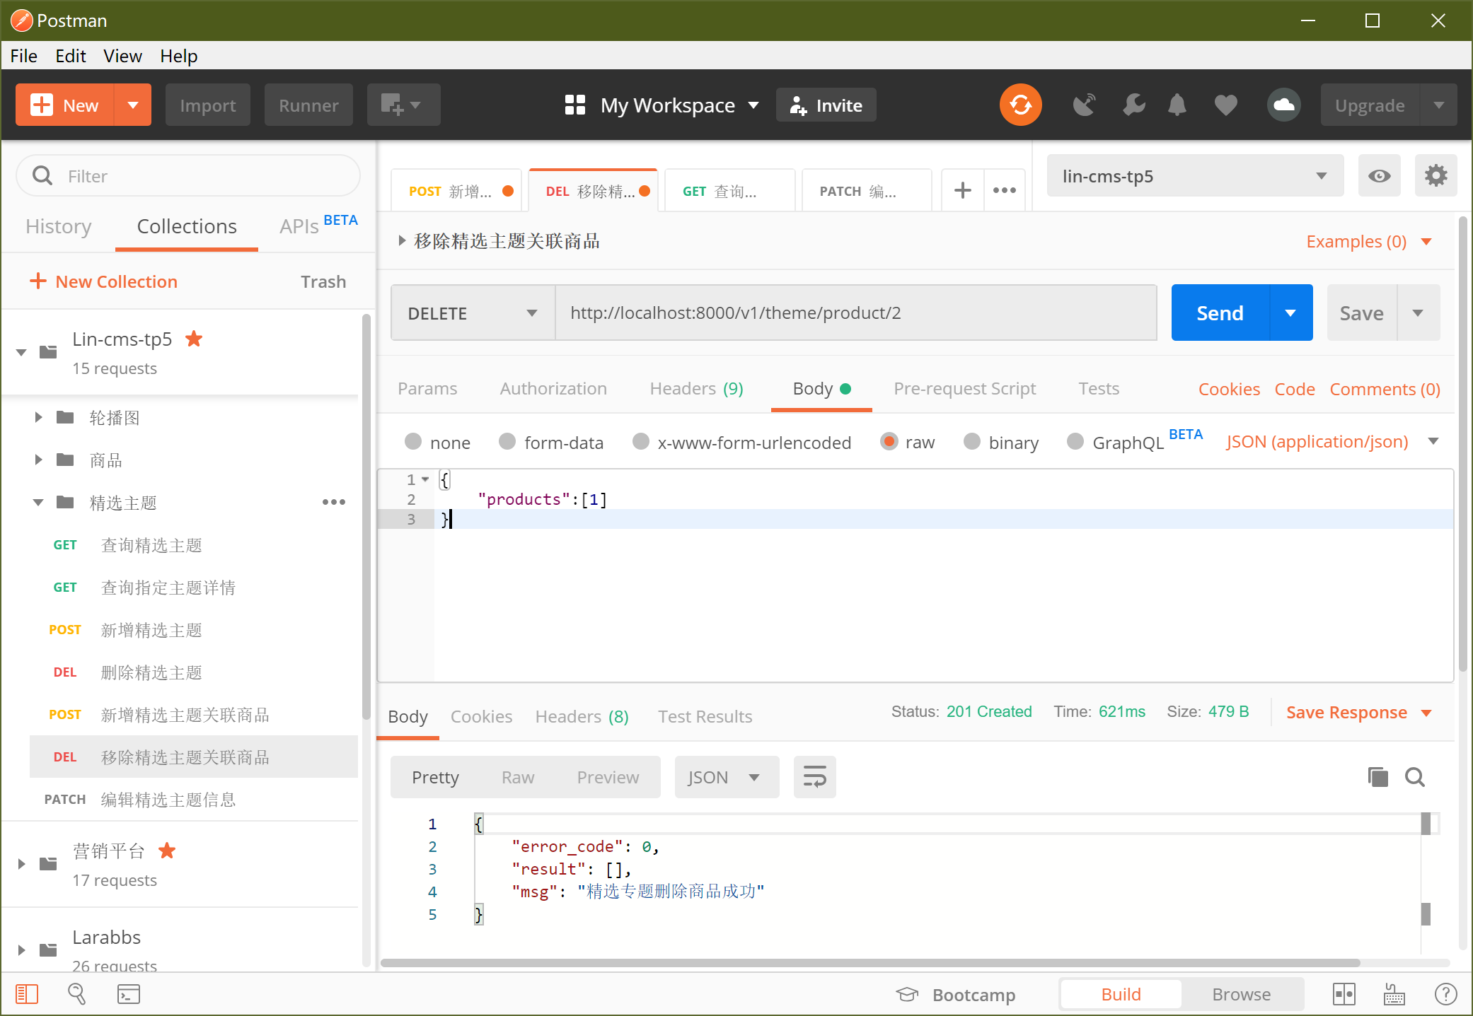Toggle two pane view icon
This screenshot has height=1016, width=1473.
pos(1344,994)
